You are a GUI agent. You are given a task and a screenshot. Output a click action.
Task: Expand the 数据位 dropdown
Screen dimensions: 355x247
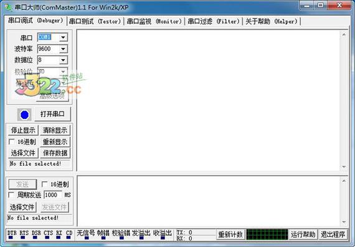pos(64,60)
